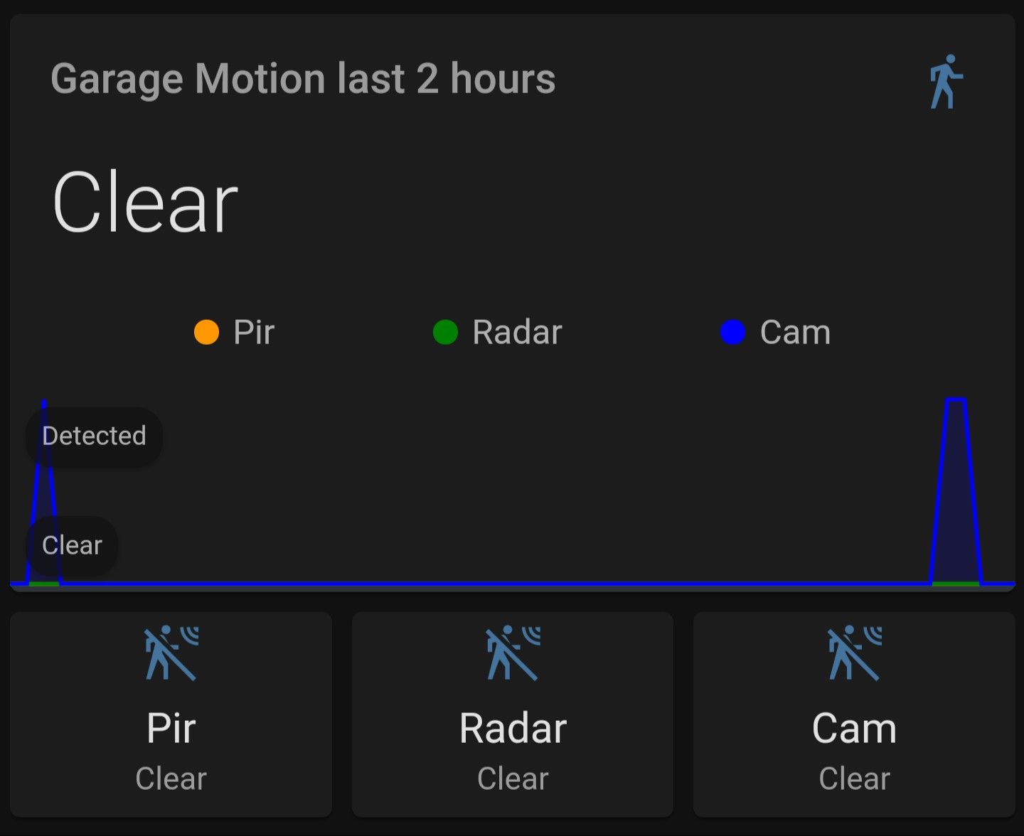Click the Cam no-motion sensor icon
The height and width of the screenshot is (836, 1024).
pyautogui.click(x=854, y=653)
